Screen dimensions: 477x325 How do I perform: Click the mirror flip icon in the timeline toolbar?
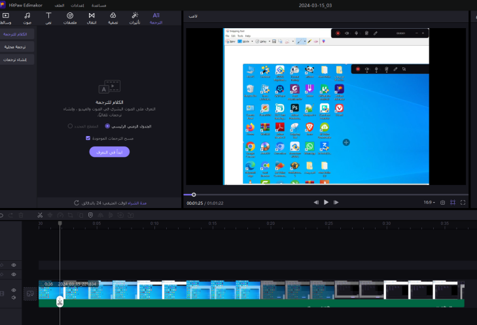(x=100, y=215)
